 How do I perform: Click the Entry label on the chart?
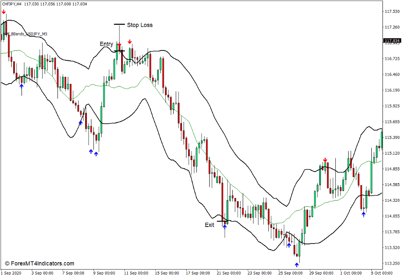pyautogui.click(x=108, y=44)
